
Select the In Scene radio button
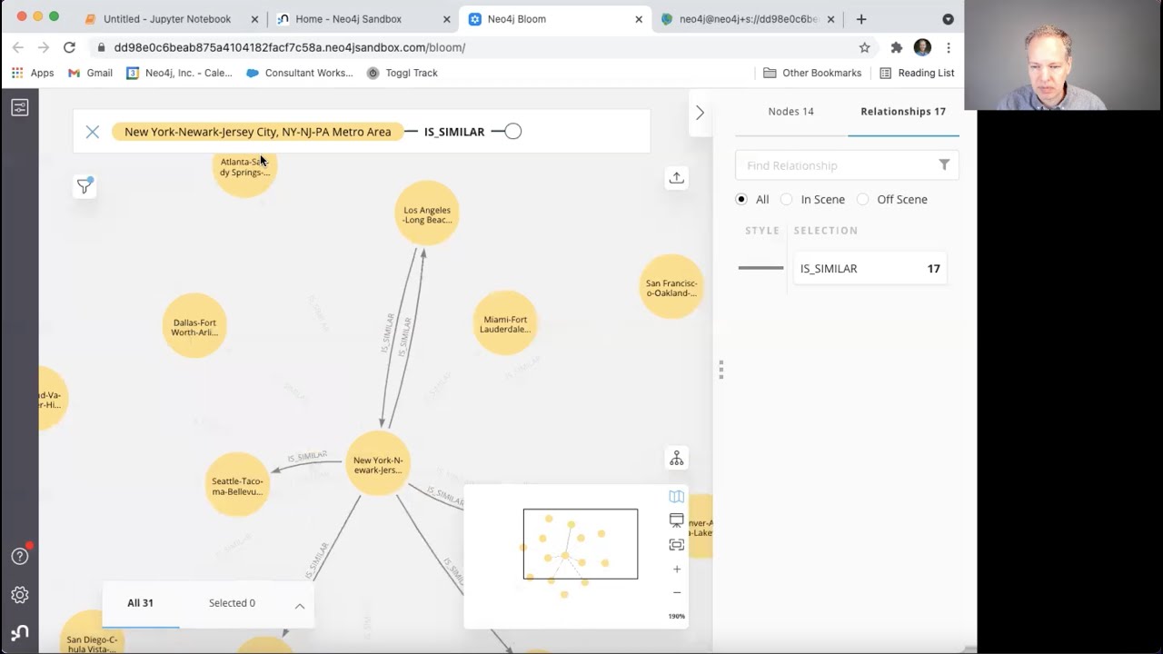(787, 199)
